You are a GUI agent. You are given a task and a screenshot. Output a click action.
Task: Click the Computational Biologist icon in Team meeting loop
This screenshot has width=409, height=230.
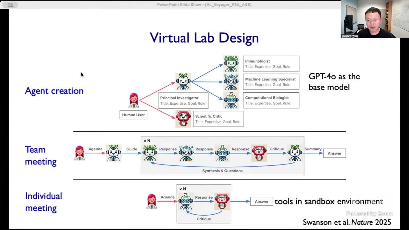pyautogui.click(x=222, y=153)
